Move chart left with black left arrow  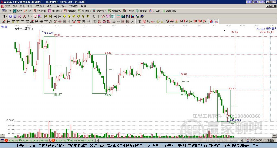pos(55,16)
